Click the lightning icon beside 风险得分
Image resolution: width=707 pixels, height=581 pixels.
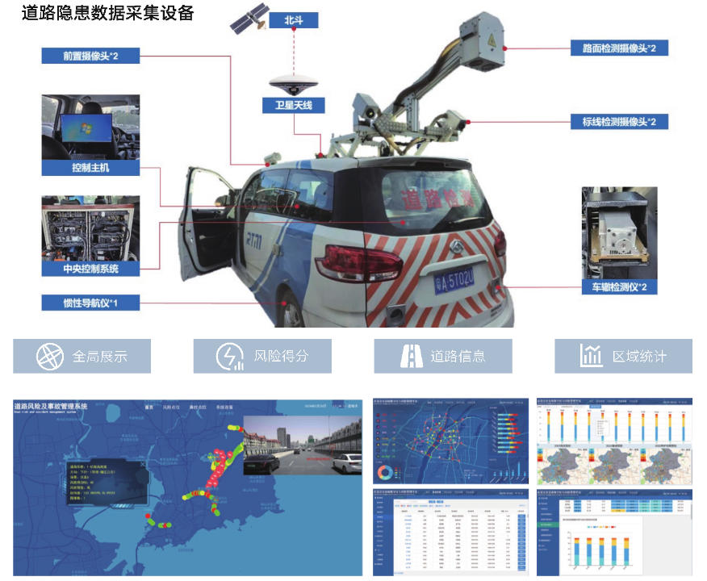click(230, 356)
